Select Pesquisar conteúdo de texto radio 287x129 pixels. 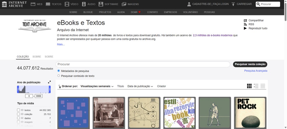[x=59, y=76]
